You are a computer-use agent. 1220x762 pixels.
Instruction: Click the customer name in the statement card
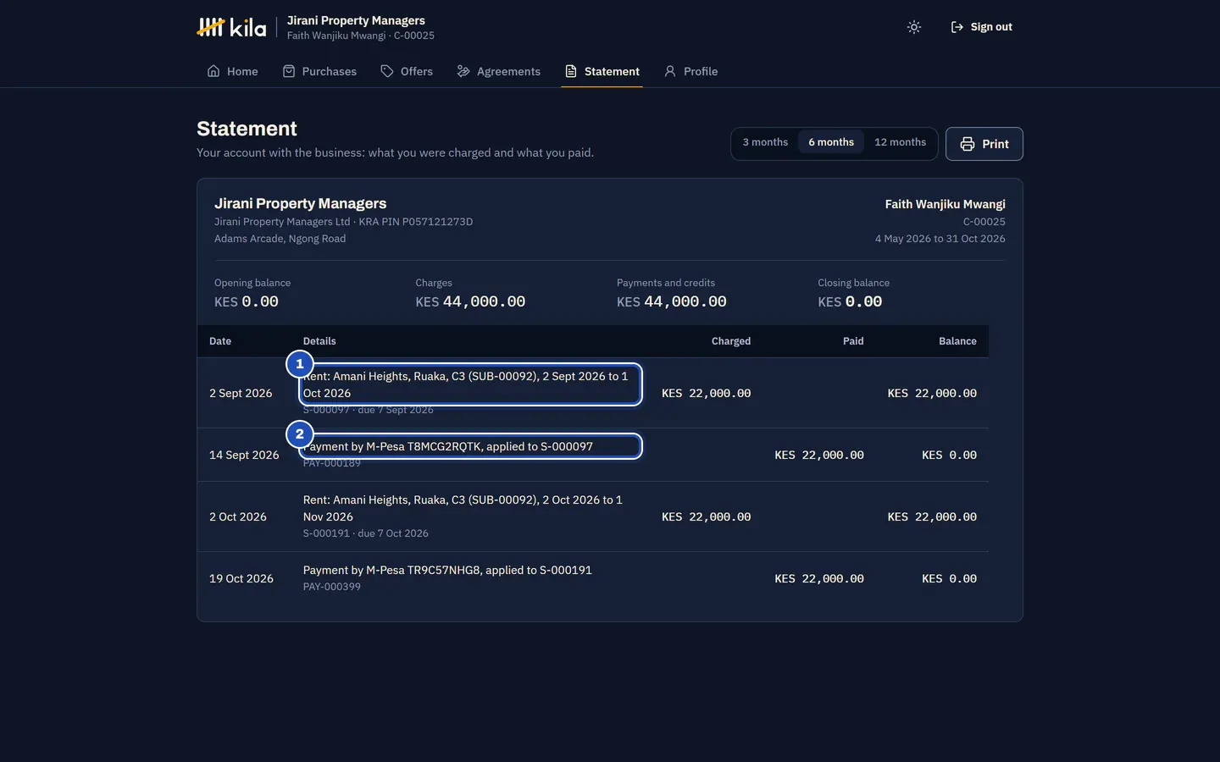[945, 204]
